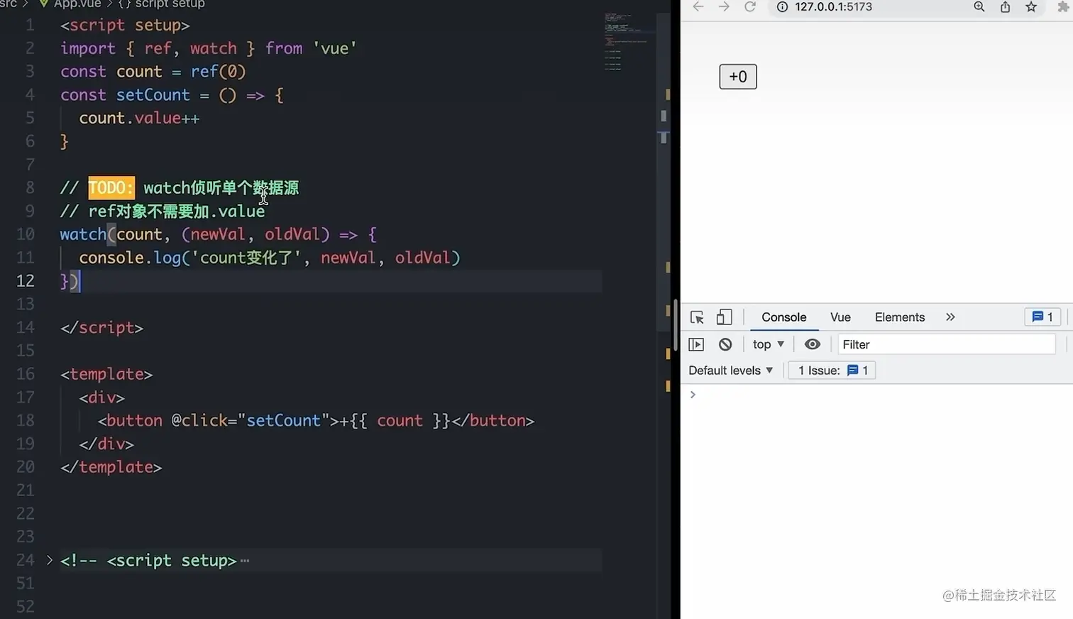Click line number 12 in the gutter

tap(25, 281)
